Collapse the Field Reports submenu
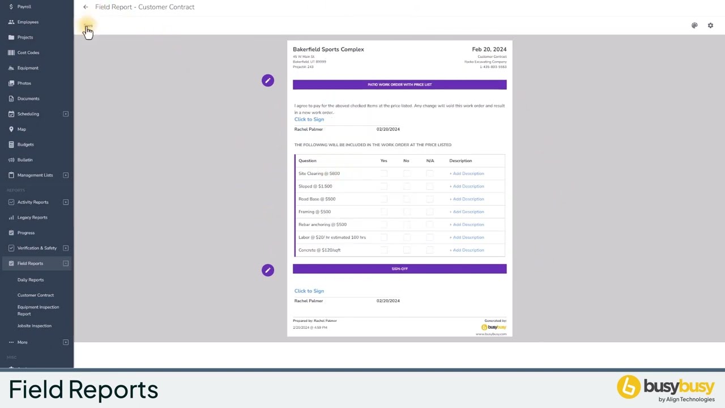Screen dimensions: 725x408 [x=66, y=263]
